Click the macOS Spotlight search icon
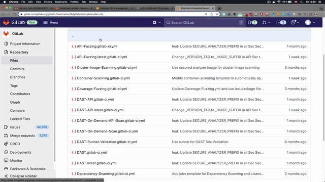The image size is (325, 182). point(301,2)
